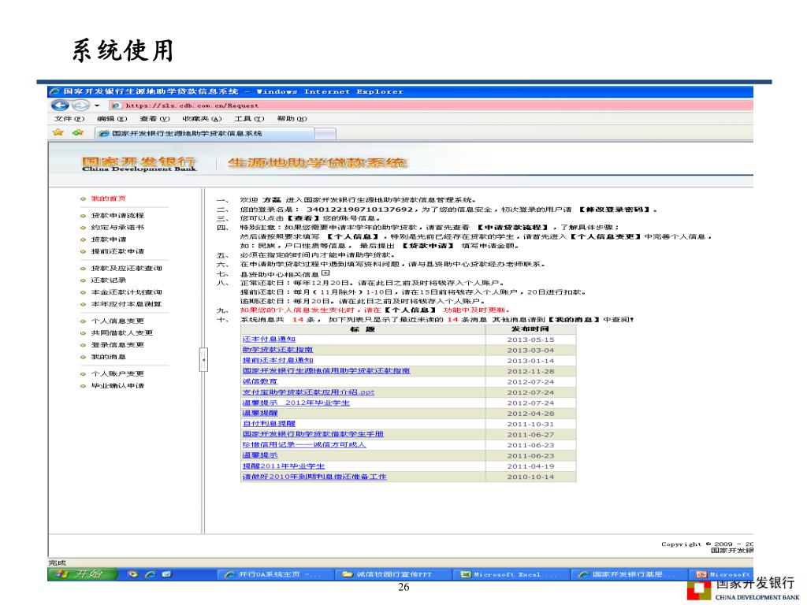807x605 pixels.
Task: Open 提醒2011年毕业学生 message
Action: 283,466
